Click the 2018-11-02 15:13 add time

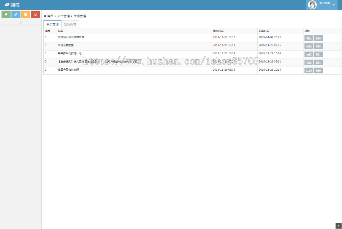pos(224,45)
